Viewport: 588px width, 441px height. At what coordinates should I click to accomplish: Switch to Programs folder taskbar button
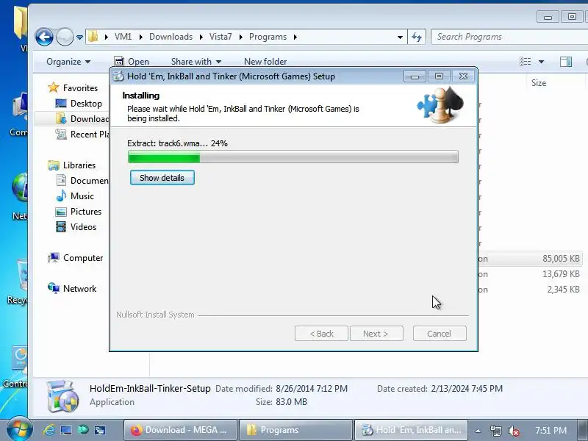pyautogui.click(x=295, y=430)
